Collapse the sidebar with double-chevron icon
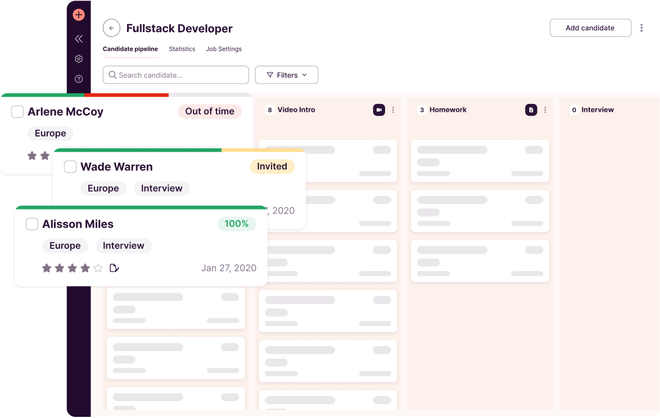Image resolution: width=660 pixels, height=418 pixels. click(79, 38)
